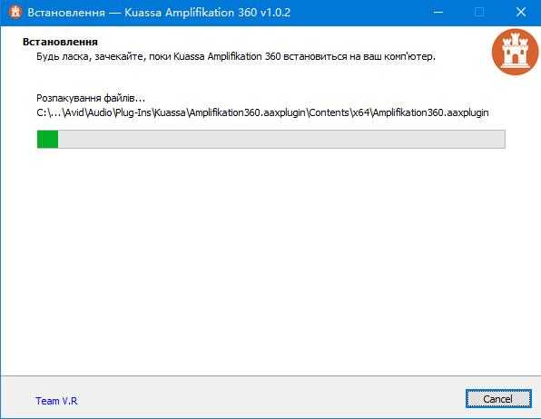This screenshot has height=419, width=541.
Task: Click 'x64\Amplifikation360.aaxplugin' at path end
Action: click(x=420, y=112)
